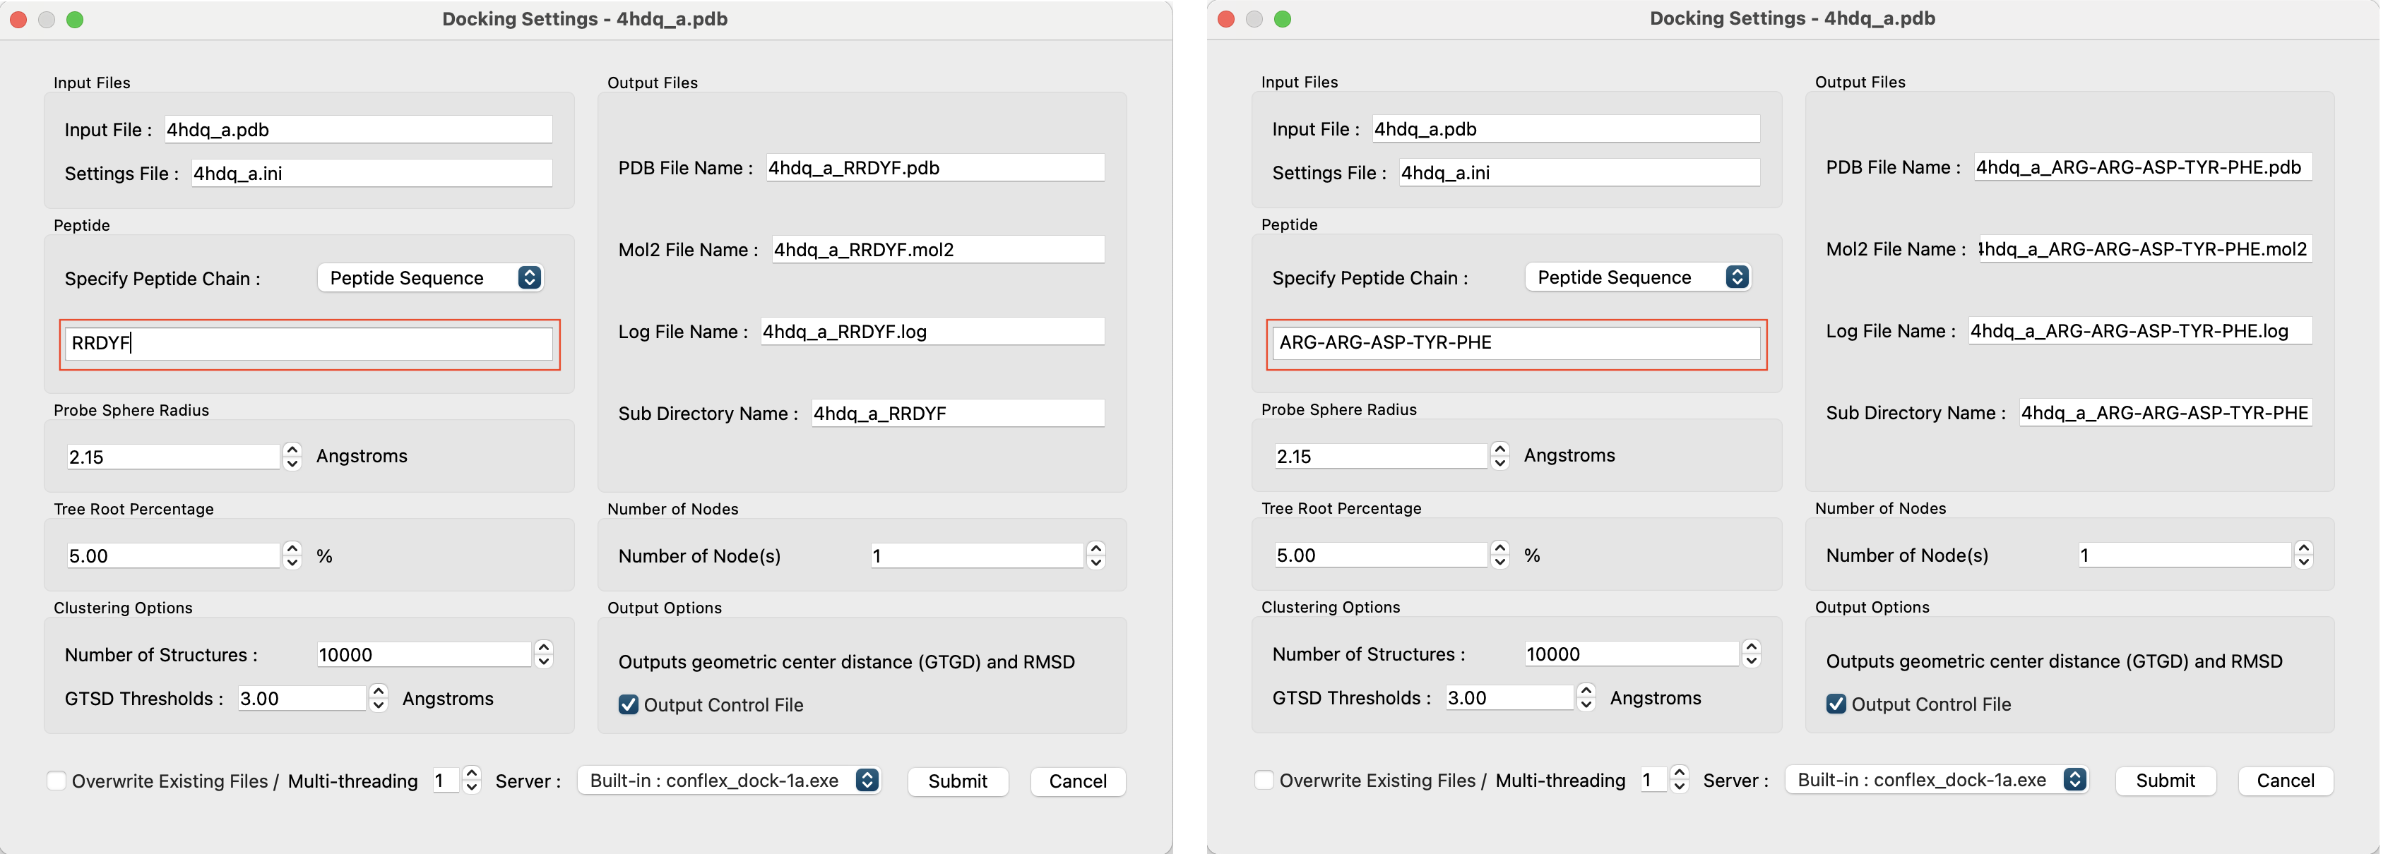Open the Peptide Sequence dropdown
Image resolution: width=2388 pixels, height=854 pixels.
point(429,277)
